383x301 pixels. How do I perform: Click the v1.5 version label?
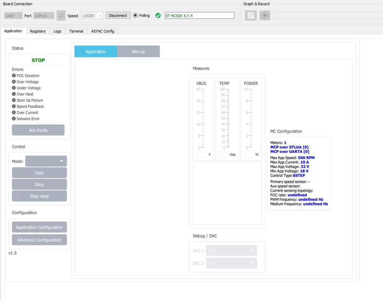13,253
